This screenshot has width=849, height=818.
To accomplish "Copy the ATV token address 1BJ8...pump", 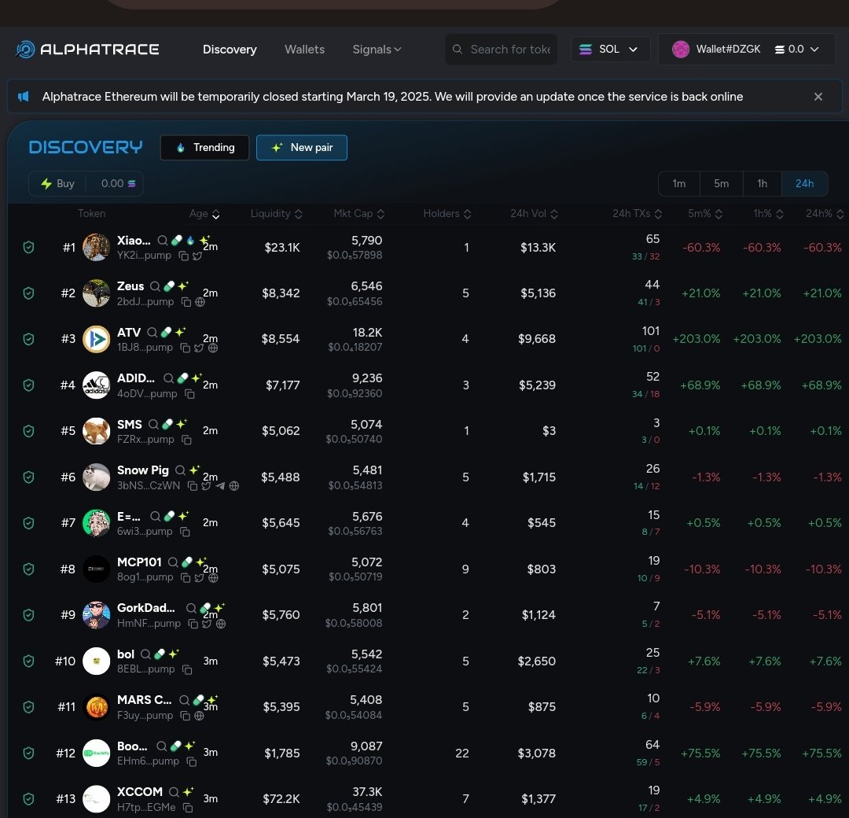I will coord(186,348).
